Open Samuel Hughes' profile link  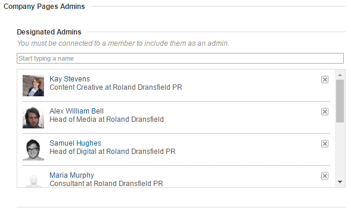pyautogui.click(x=75, y=143)
